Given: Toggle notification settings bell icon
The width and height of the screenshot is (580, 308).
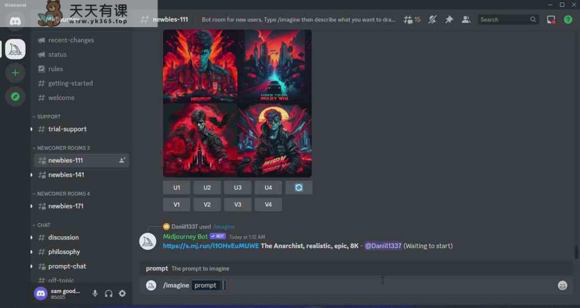Looking at the screenshot, I should (432, 20).
